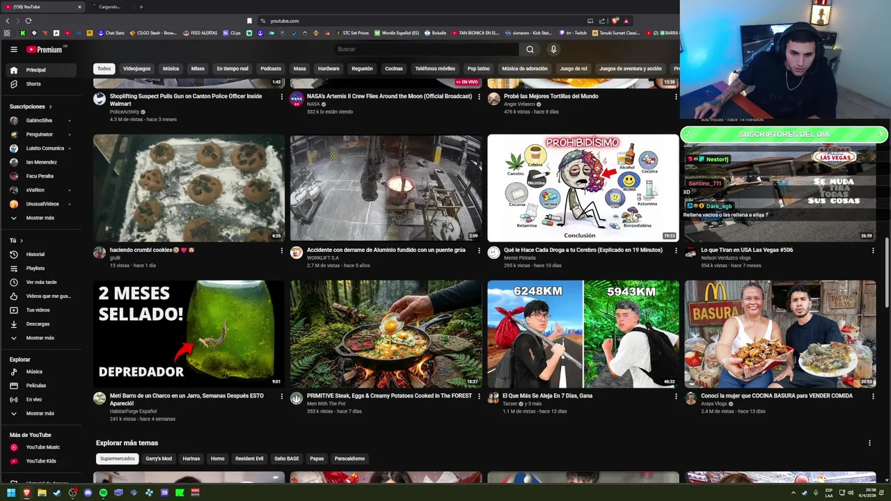Select the Garry's Mod topic chip
The height and width of the screenshot is (501, 891).
pos(159,459)
